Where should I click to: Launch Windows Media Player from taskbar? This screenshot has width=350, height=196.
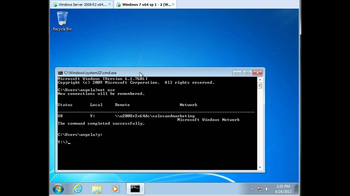(116, 189)
